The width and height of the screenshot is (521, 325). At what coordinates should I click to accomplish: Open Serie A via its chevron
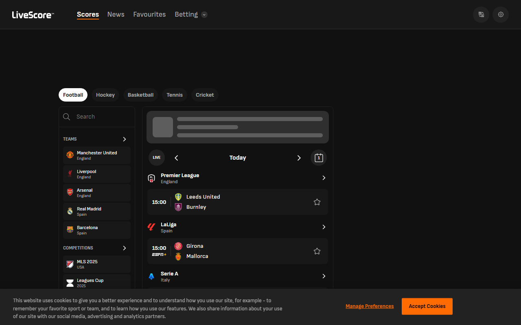click(x=324, y=276)
